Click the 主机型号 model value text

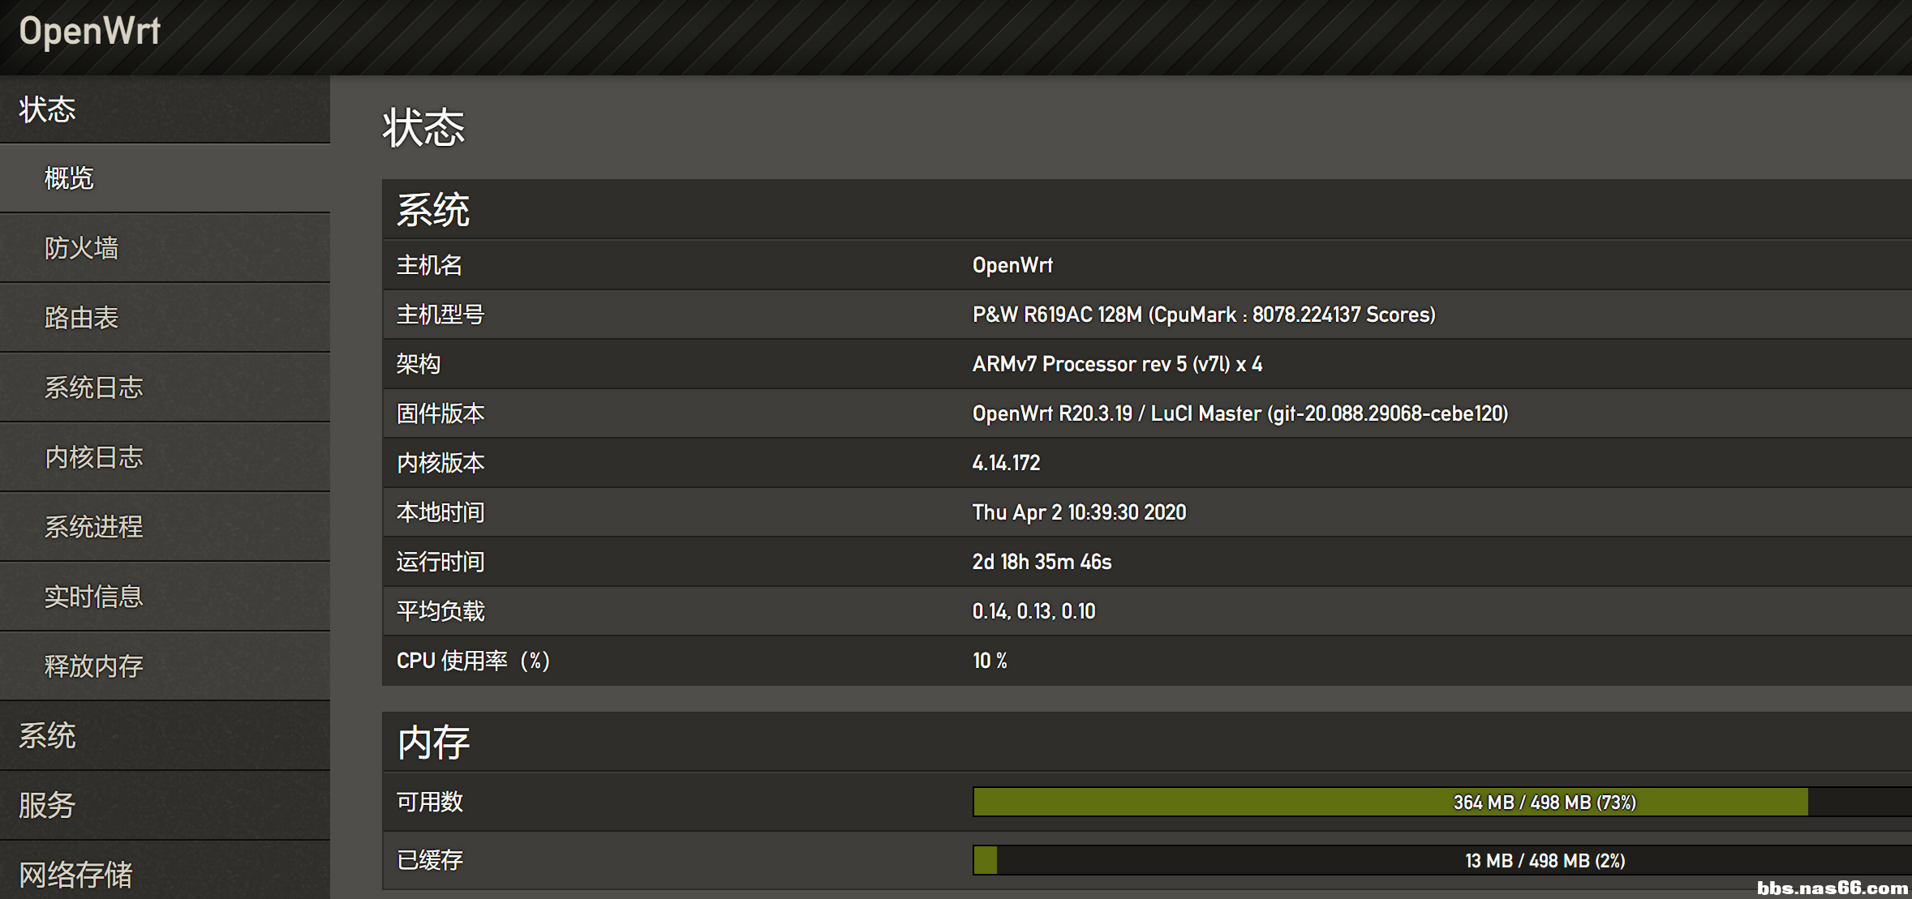[1204, 315]
